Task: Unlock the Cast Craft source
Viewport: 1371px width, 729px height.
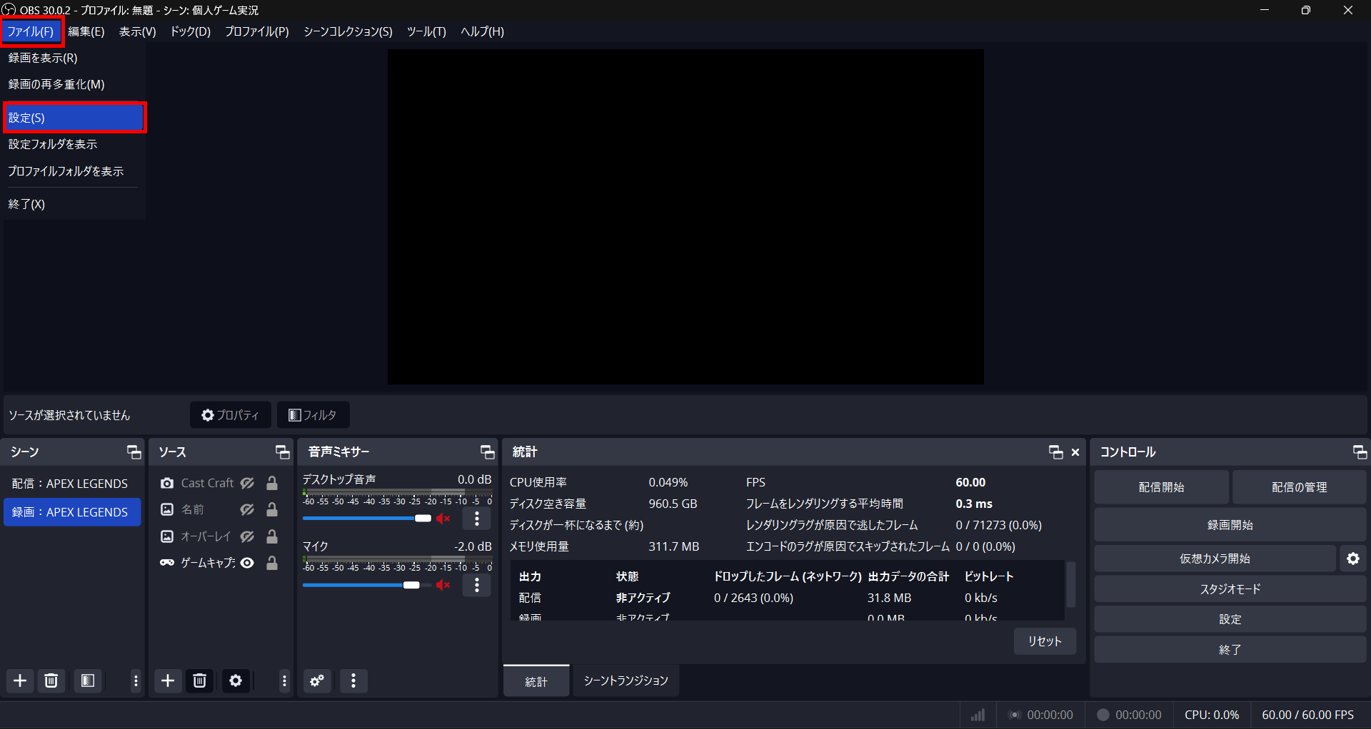Action: click(x=272, y=483)
